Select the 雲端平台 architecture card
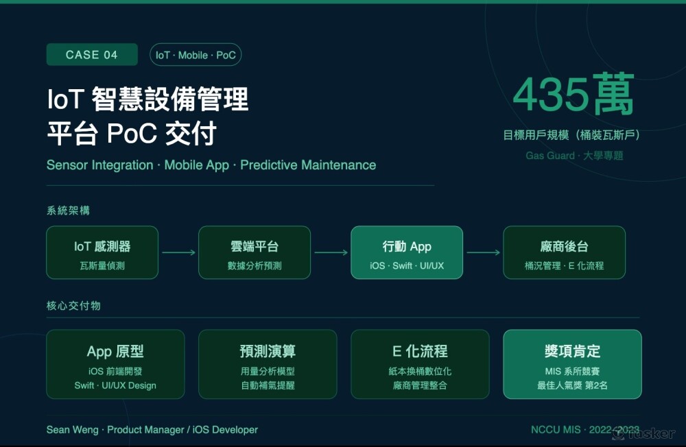The image size is (686, 447). (x=255, y=253)
